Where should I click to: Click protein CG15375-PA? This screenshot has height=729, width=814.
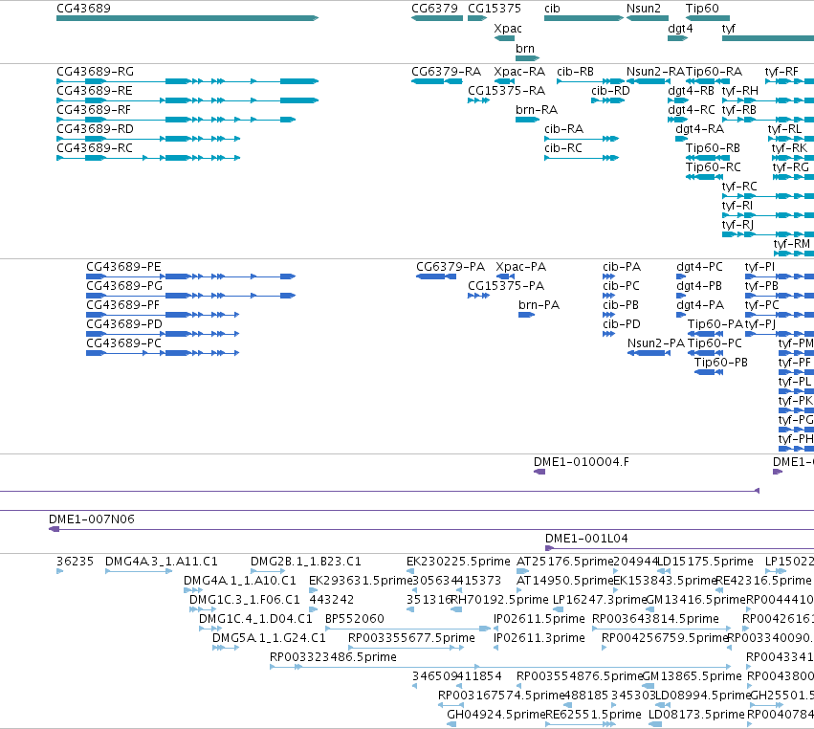478,296
